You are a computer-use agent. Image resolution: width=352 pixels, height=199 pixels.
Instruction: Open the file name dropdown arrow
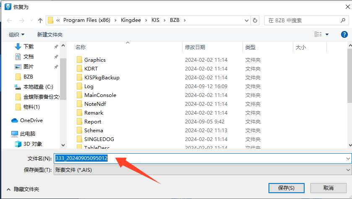(348, 159)
